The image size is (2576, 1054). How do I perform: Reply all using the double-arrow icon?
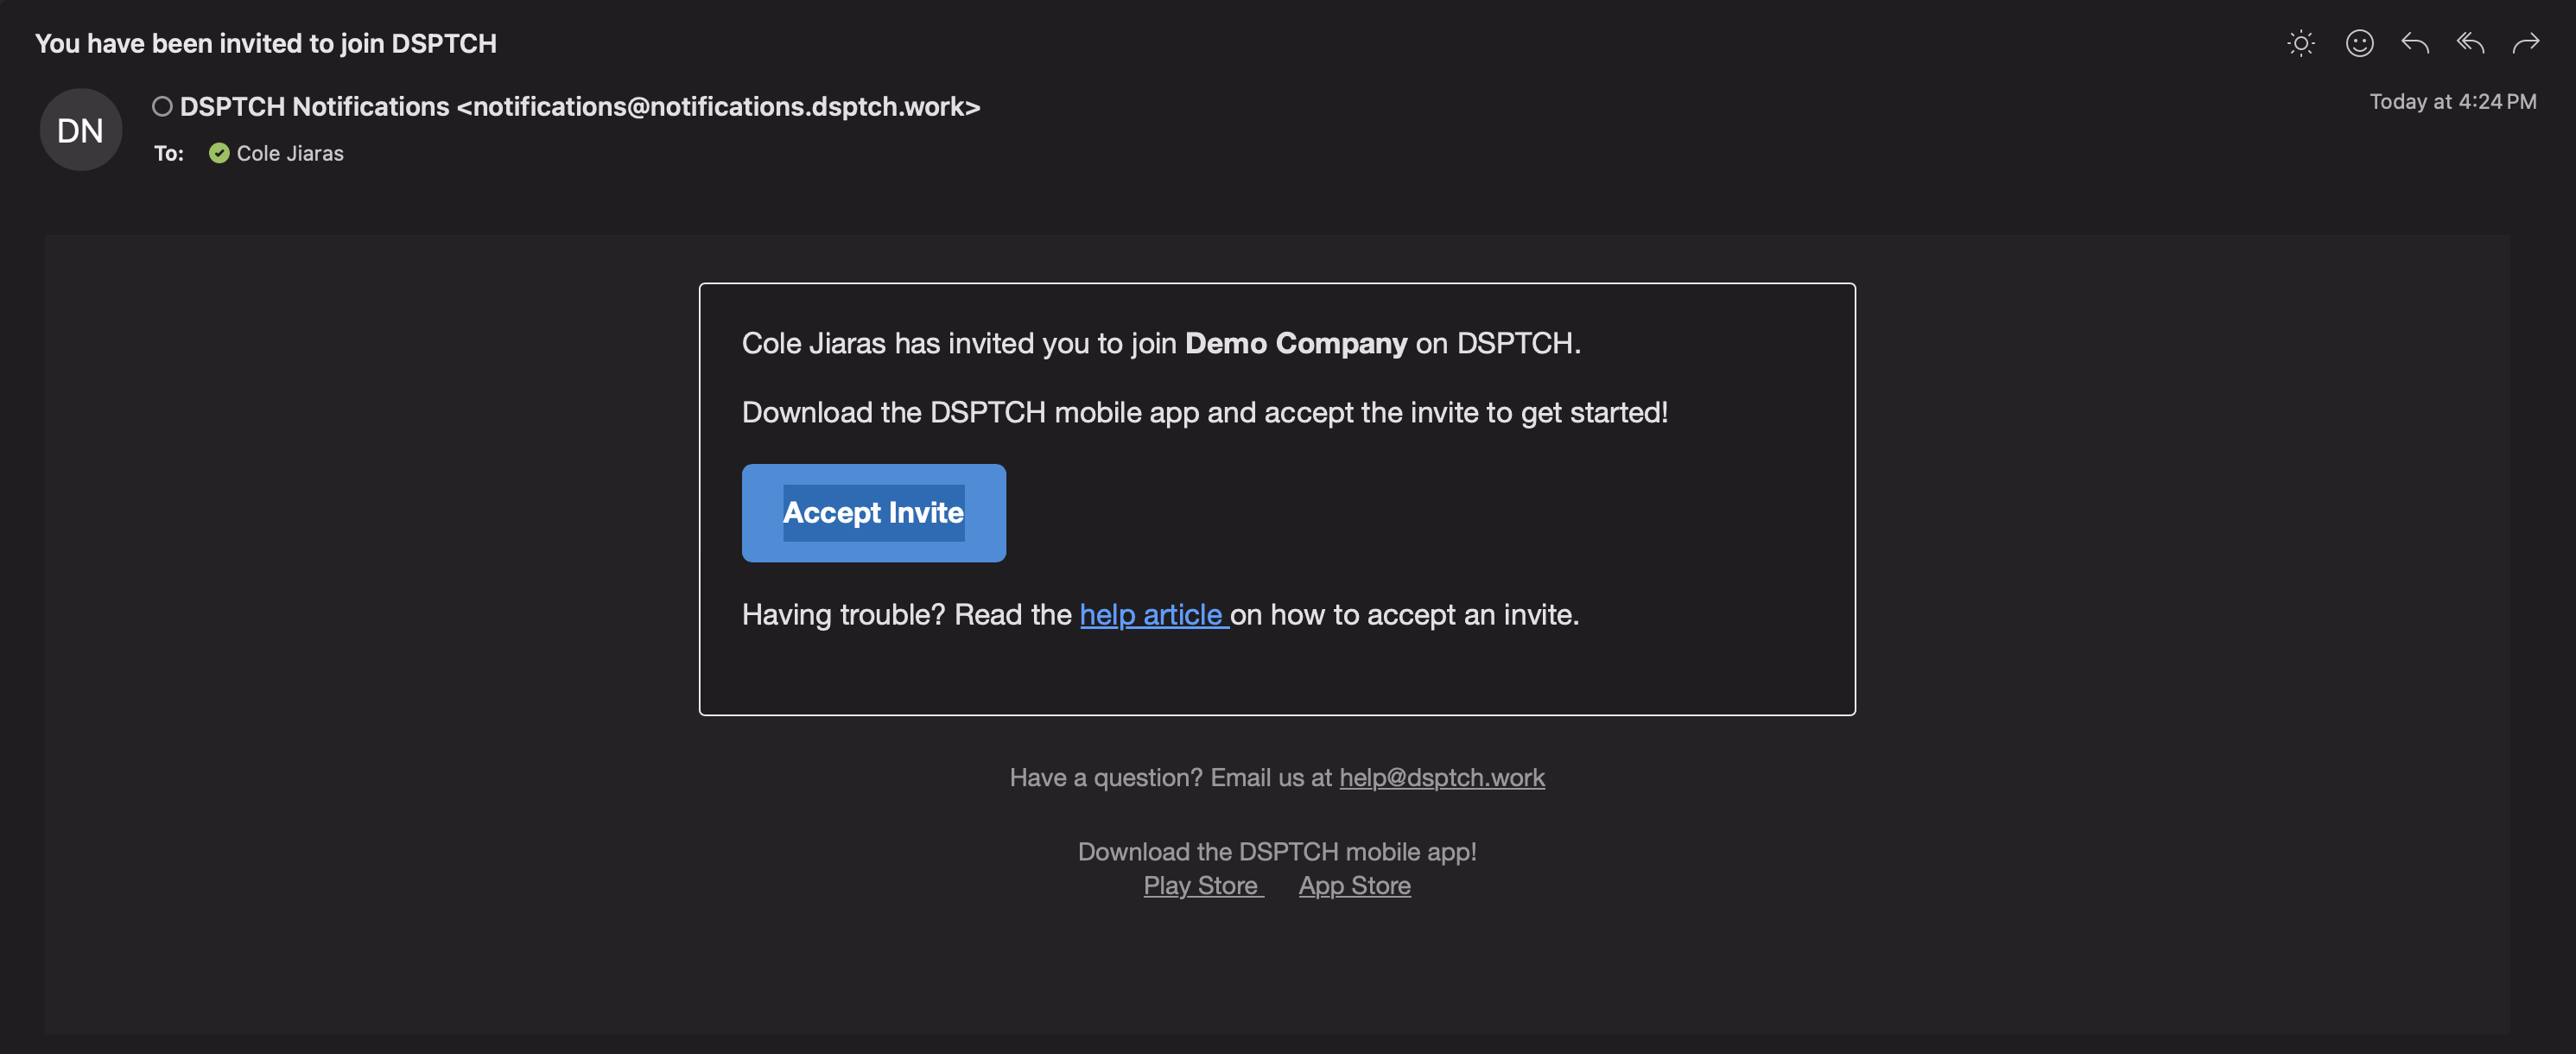pyautogui.click(x=2470, y=43)
